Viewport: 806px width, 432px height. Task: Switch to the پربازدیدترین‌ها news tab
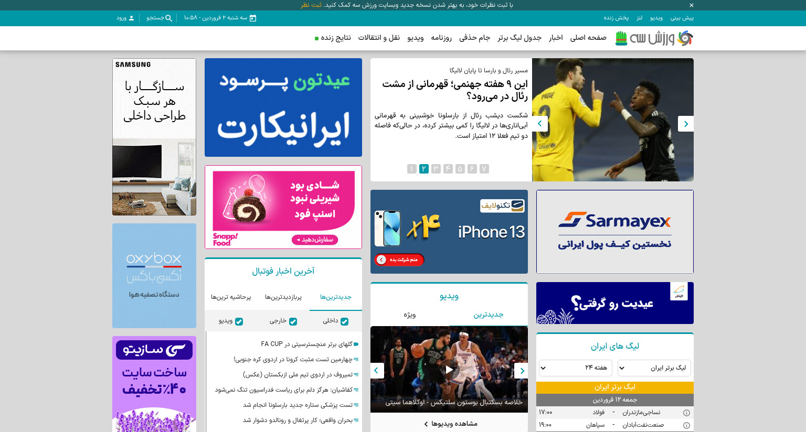click(x=283, y=297)
